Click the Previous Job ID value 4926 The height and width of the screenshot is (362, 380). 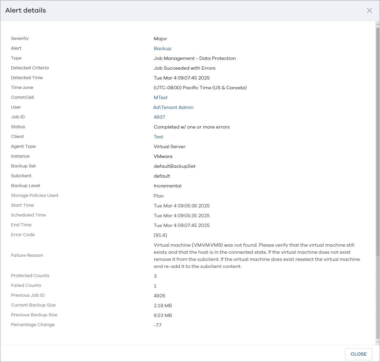click(159, 296)
